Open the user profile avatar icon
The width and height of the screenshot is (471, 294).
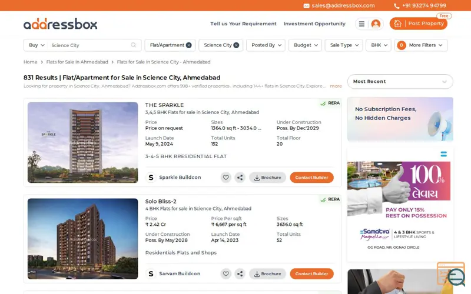(376, 24)
